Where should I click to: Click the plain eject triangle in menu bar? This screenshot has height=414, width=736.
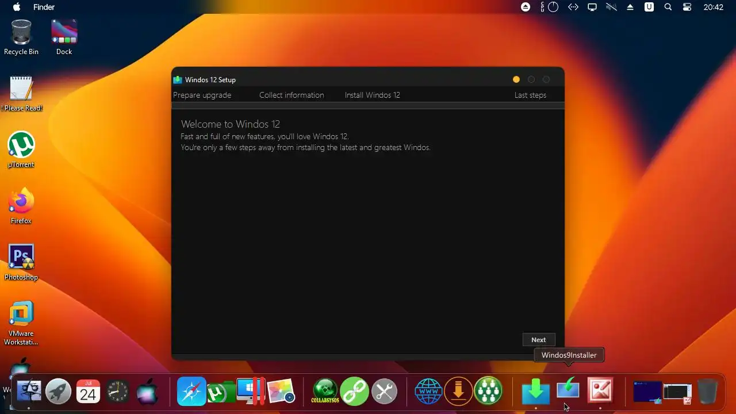[630, 7]
